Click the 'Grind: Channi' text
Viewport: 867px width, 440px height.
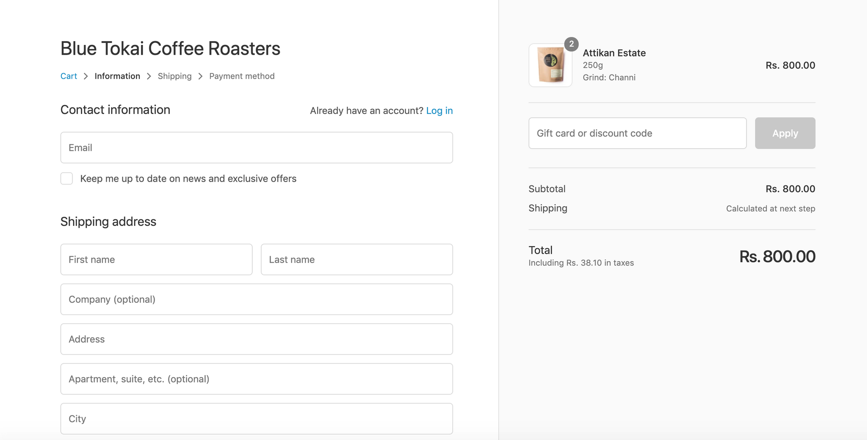pyautogui.click(x=609, y=77)
